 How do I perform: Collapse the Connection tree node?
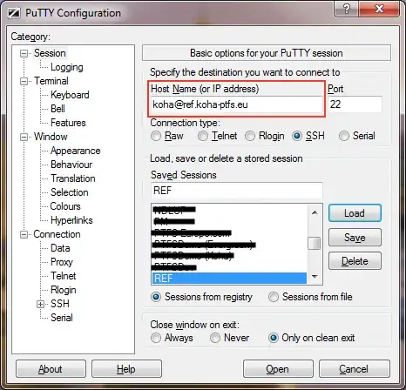(24, 234)
